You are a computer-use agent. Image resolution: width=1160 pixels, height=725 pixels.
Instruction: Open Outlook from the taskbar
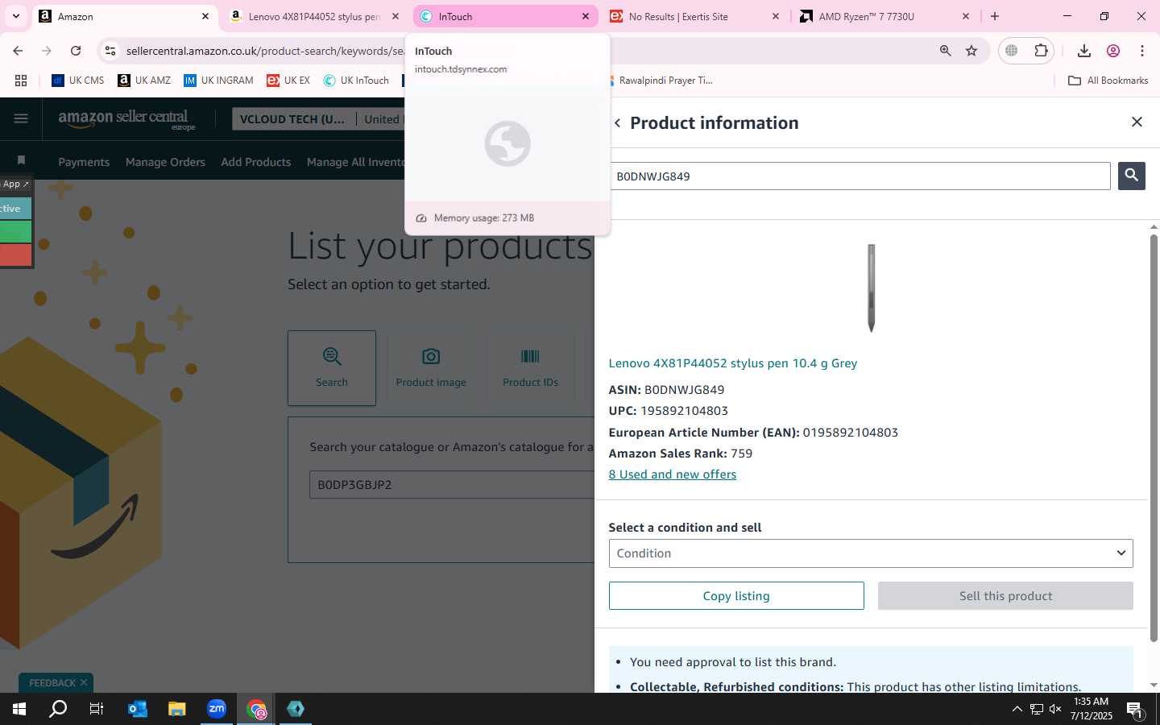pos(138,709)
